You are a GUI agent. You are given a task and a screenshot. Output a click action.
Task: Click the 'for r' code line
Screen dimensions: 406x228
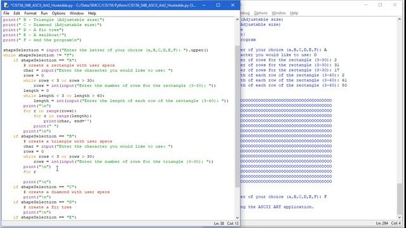point(30,172)
